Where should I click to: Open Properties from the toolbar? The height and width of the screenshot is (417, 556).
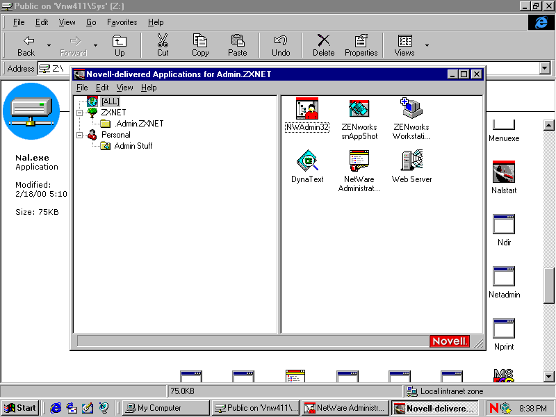tap(361, 45)
